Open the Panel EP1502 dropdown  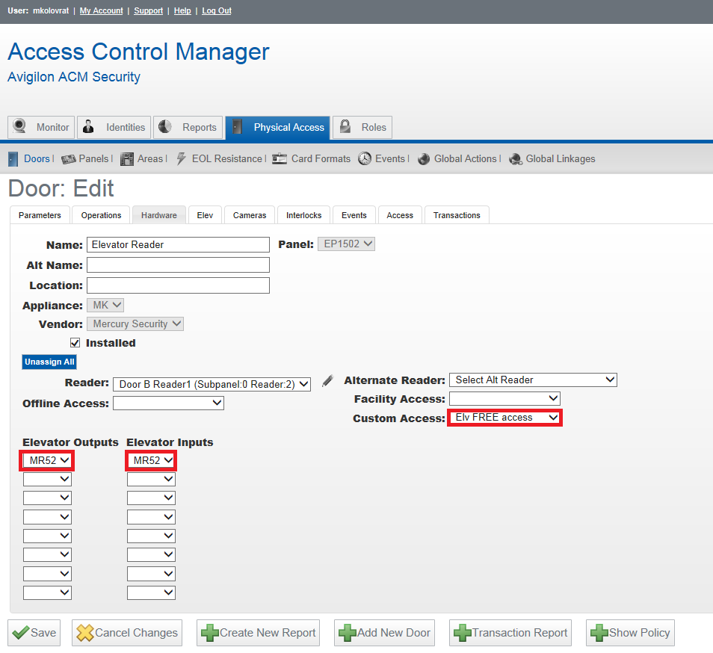(x=346, y=244)
